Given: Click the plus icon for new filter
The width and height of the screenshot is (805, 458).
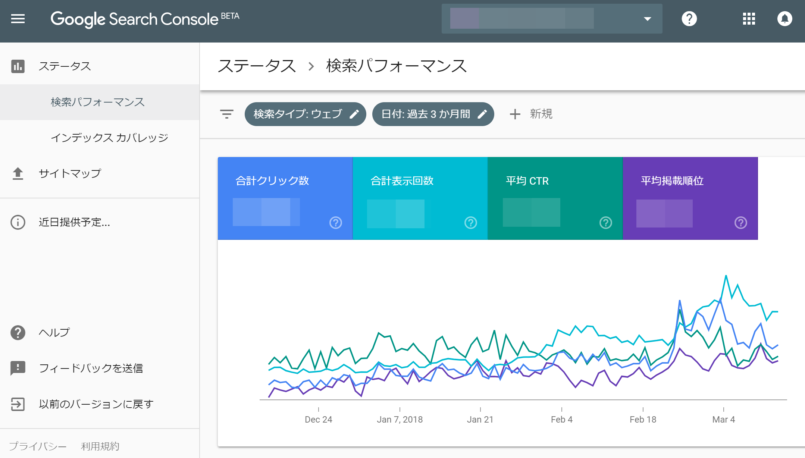Looking at the screenshot, I should pyautogui.click(x=515, y=114).
